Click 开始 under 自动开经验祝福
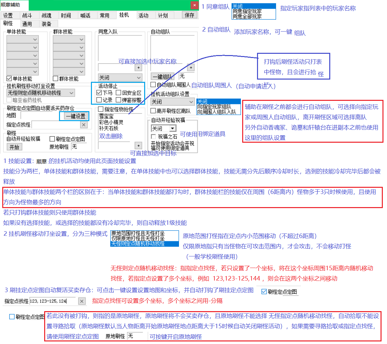387x344 pixels. click(x=15, y=147)
